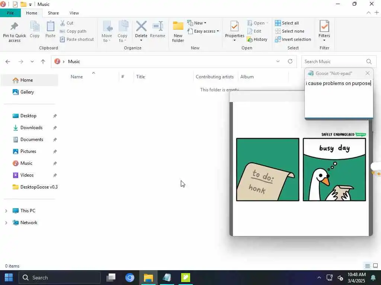The width and height of the screenshot is (381, 285).
Task: Expand the Network tree node
Action: [x=6, y=223]
